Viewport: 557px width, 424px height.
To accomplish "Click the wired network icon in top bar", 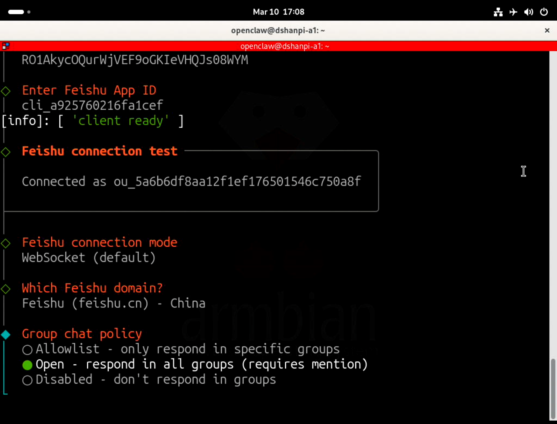I will (498, 12).
